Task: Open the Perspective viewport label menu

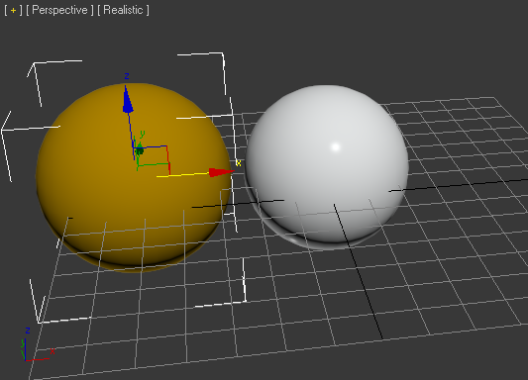Action: (x=59, y=10)
